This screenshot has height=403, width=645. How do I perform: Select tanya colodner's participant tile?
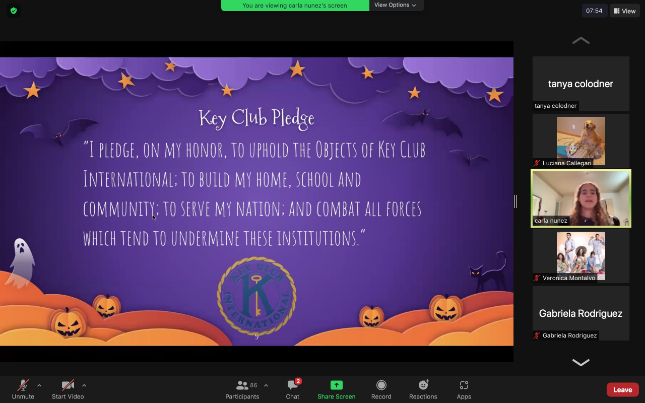coord(581,84)
